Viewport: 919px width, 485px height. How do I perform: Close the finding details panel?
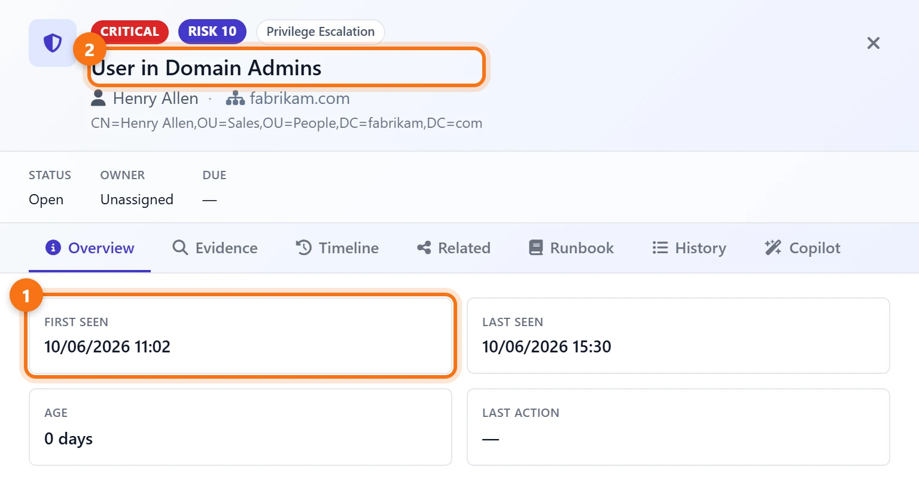pos(874,43)
